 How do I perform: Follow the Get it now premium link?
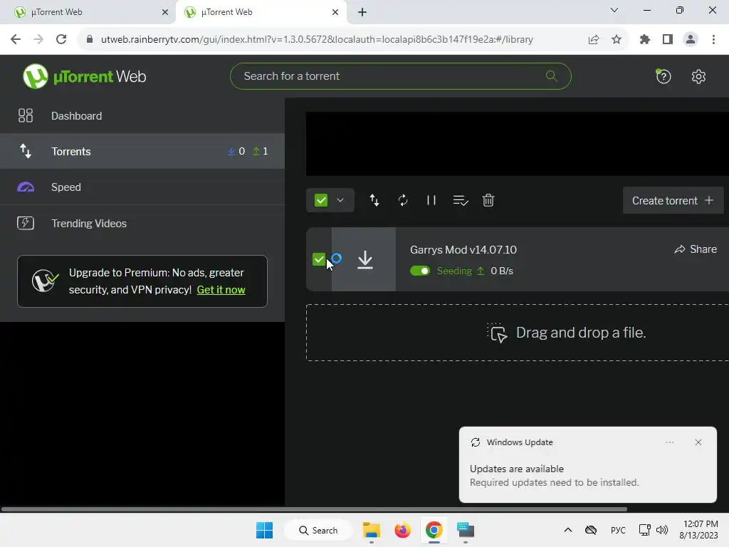click(x=221, y=290)
